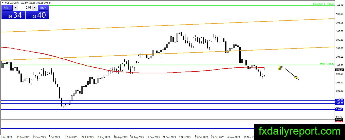Open the fxdailyreport.com watermark link

(x=299, y=131)
